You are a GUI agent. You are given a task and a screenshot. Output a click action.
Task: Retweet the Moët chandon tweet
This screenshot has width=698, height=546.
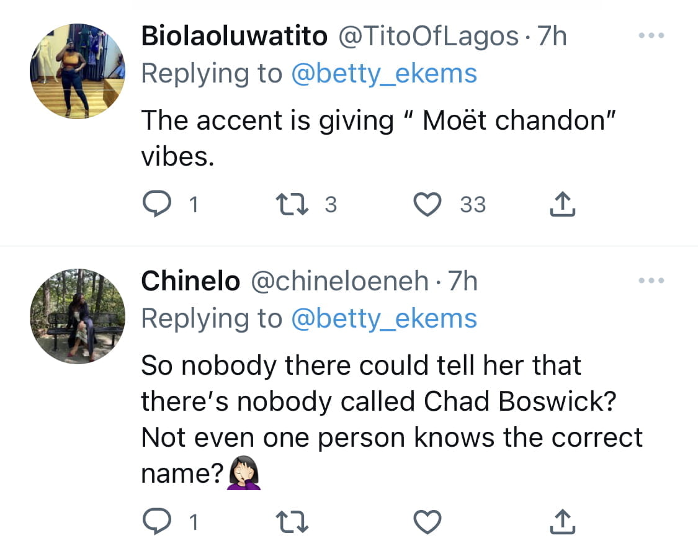coord(292,204)
